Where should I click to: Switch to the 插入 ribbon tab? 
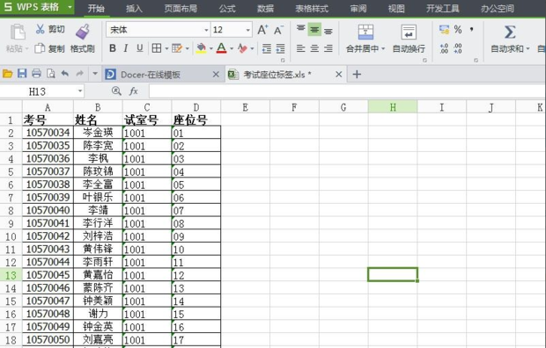coord(134,8)
